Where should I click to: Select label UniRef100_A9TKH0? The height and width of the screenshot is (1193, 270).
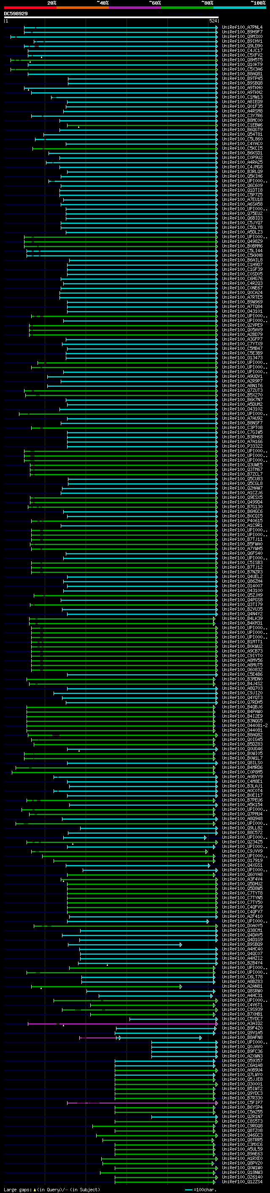tap(242, 88)
